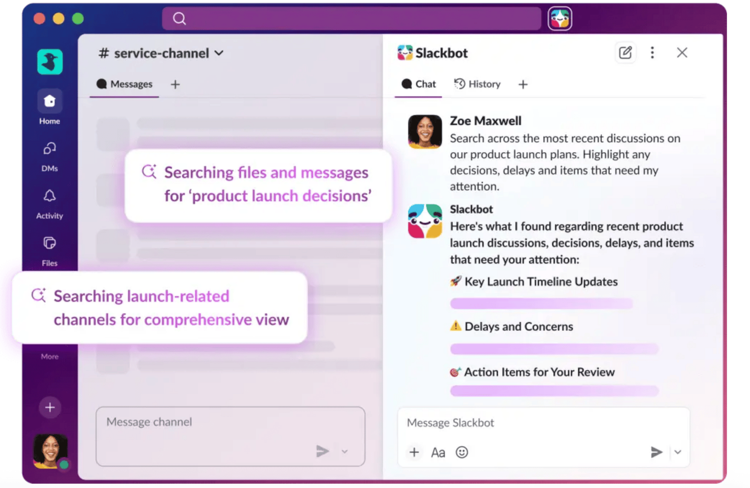Image resolution: width=750 pixels, height=488 pixels.
Task: Expand service-channel name dropdown chevron
Action: pos(219,53)
